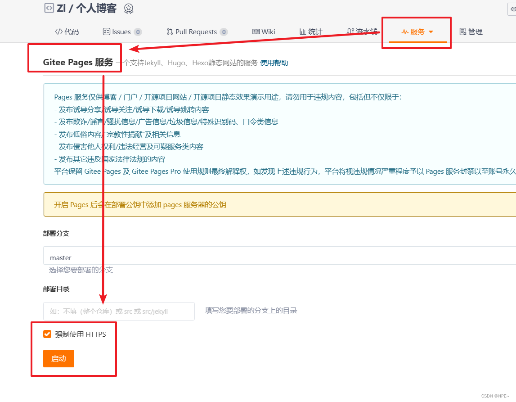This screenshot has height=402, width=516.
Task: Open the 使用帮助 link
Action: coord(274,63)
